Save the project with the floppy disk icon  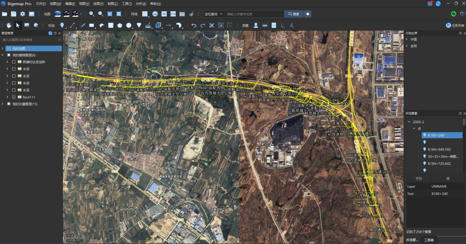14,14
